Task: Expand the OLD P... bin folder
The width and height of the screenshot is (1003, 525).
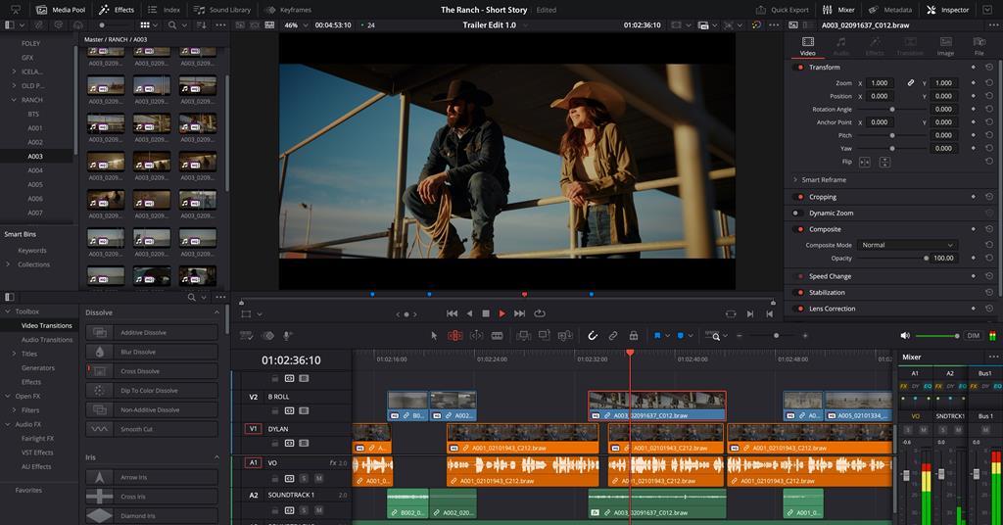Action: 14,85
